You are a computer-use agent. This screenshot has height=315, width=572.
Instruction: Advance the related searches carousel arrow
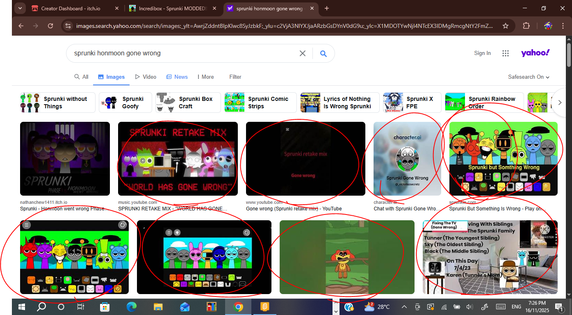[560, 103]
